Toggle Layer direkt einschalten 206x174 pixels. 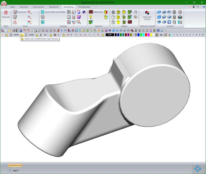[x=53, y=12]
